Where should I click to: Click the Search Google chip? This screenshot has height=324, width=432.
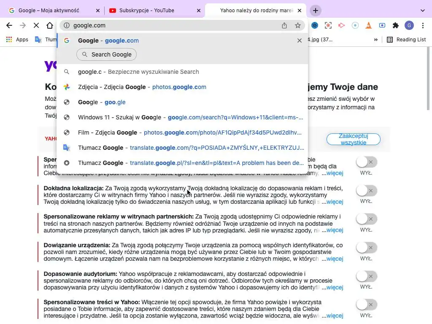[107, 54]
